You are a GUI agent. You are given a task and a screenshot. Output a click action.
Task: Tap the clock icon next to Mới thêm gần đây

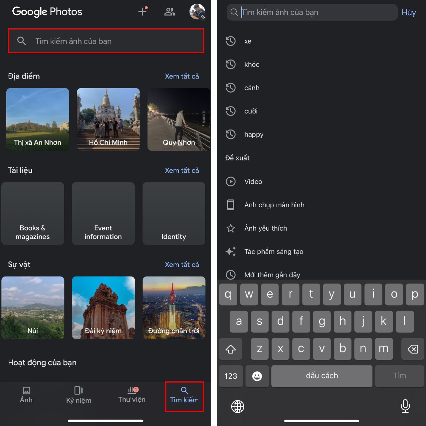[231, 275]
